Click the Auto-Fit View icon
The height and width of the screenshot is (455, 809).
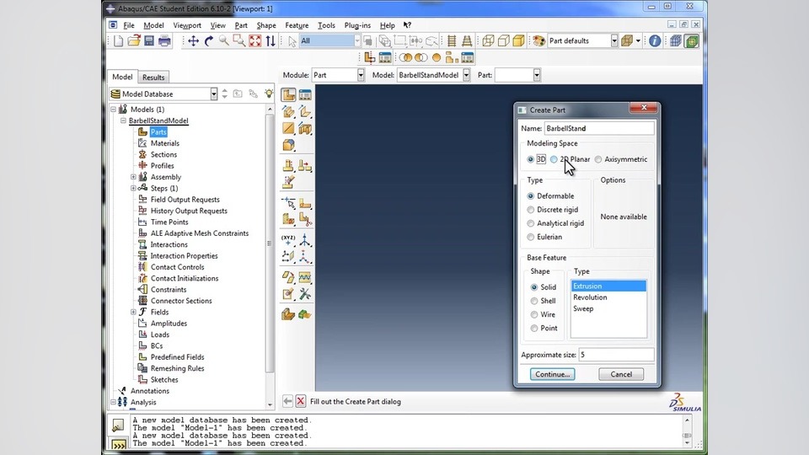point(254,41)
